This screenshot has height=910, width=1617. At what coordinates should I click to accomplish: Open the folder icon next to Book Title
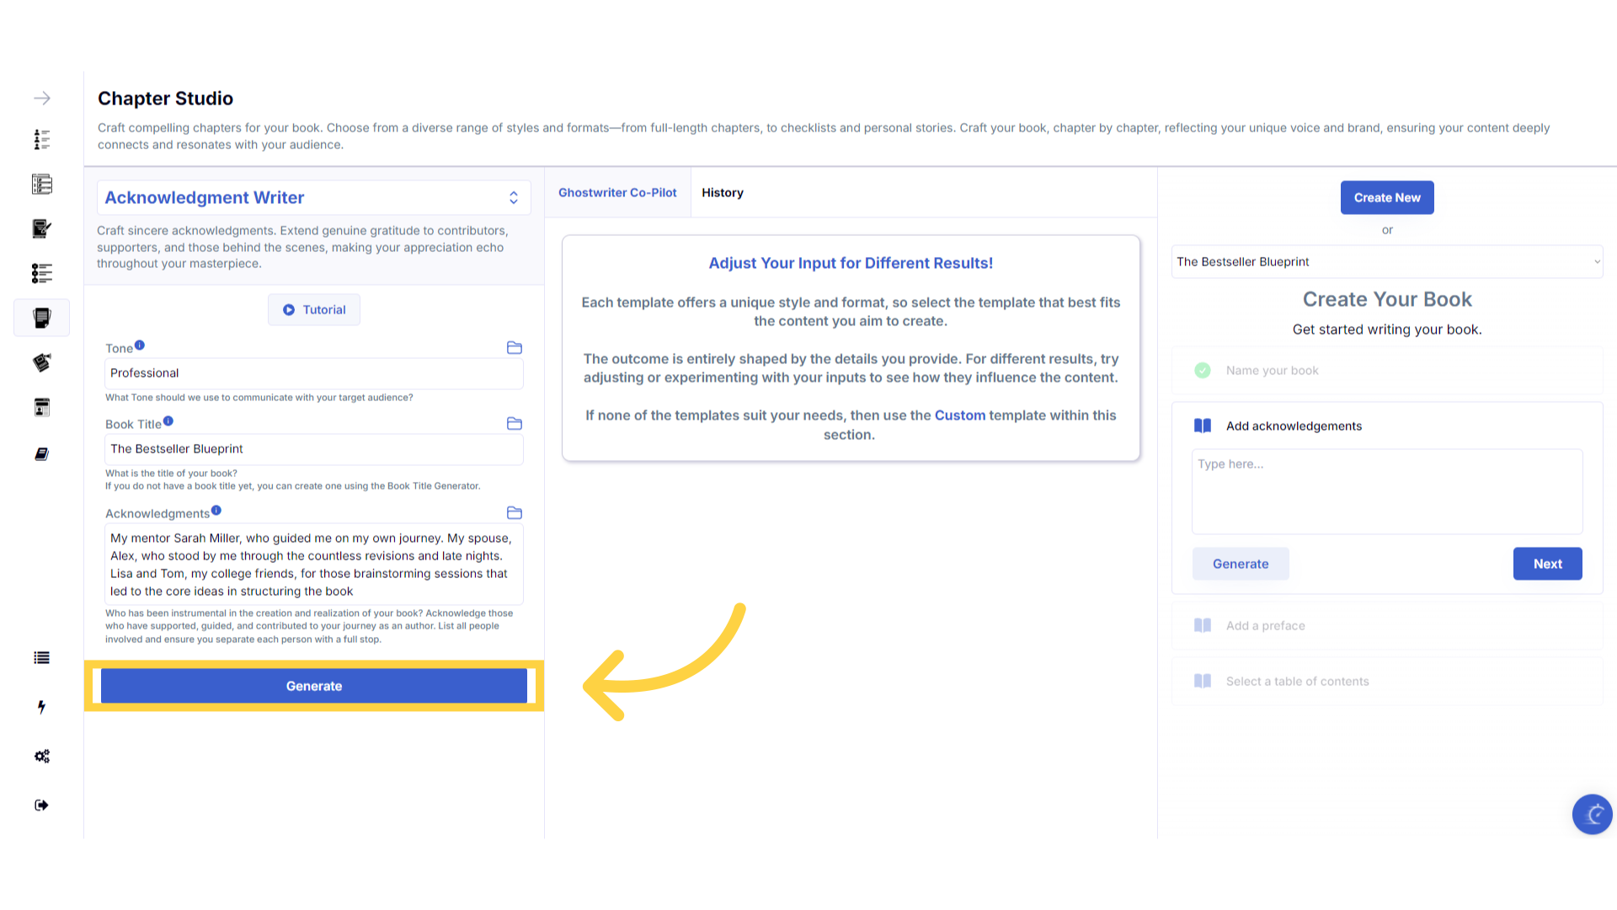click(515, 424)
